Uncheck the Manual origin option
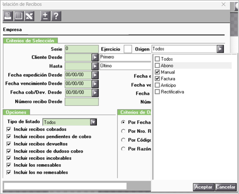239x194 pixels. (157, 72)
